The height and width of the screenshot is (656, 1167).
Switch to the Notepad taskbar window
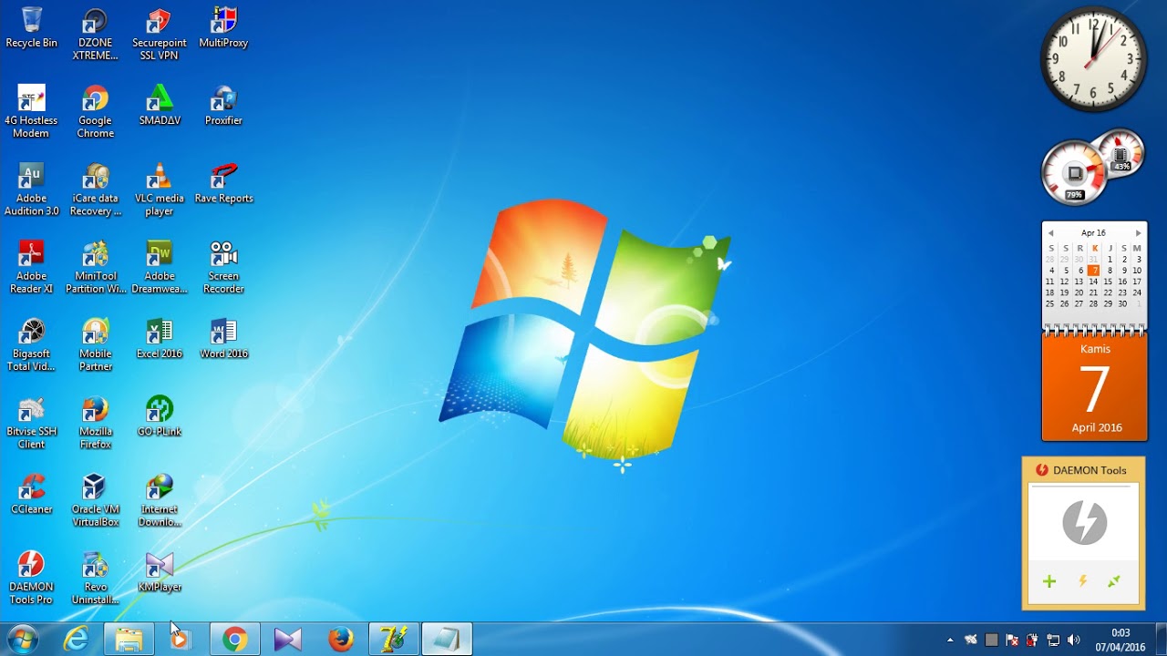447,640
